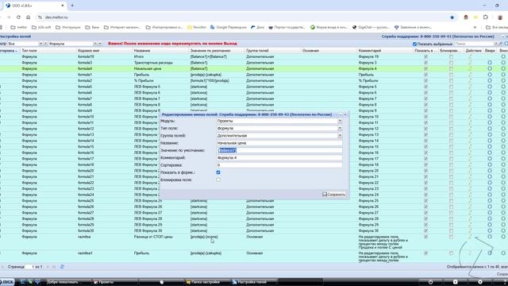The height and width of the screenshot is (286, 508).
Task: Click the move-up circle icon in the Прибыль formula1 row
Action: [490, 75]
